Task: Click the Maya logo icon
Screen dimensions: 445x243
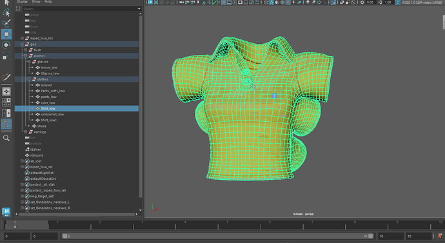Action: [x=6, y=212]
